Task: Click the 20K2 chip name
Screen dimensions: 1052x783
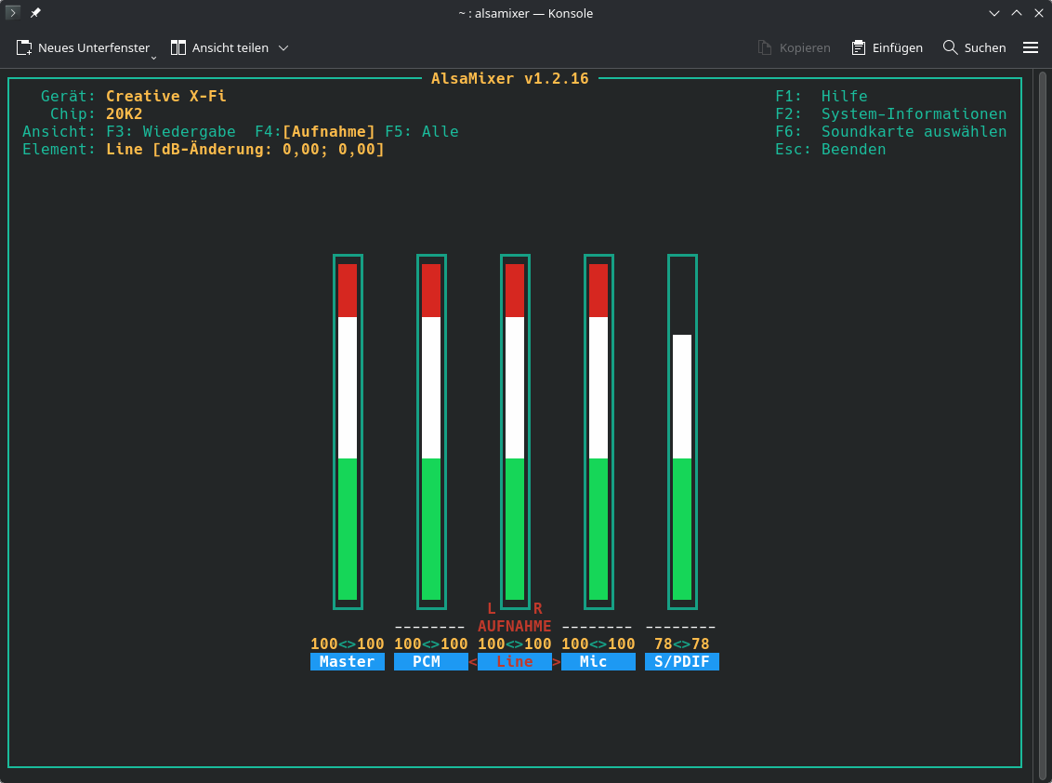Action: pyautogui.click(x=125, y=114)
